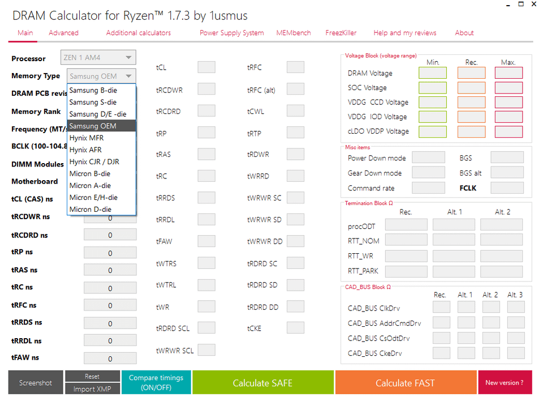
Task: Click the tRAS ns input field
Action: (x=110, y=270)
